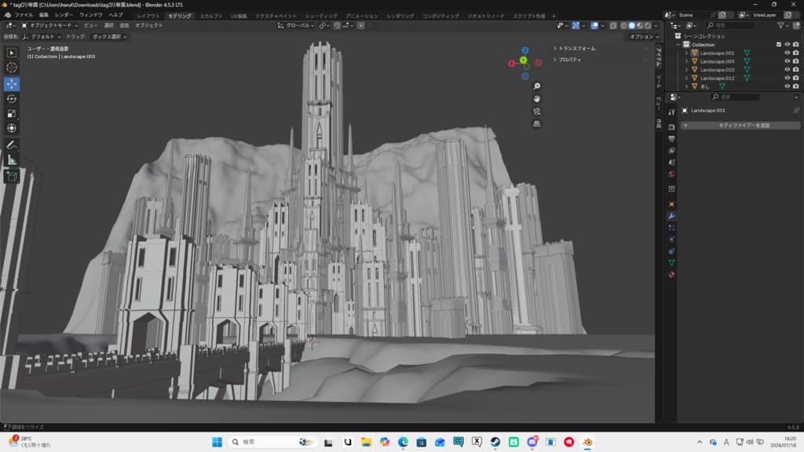The image size is (804, 452).
Task: Switch to the Layout workspace tab
Action: coord(148,16)
